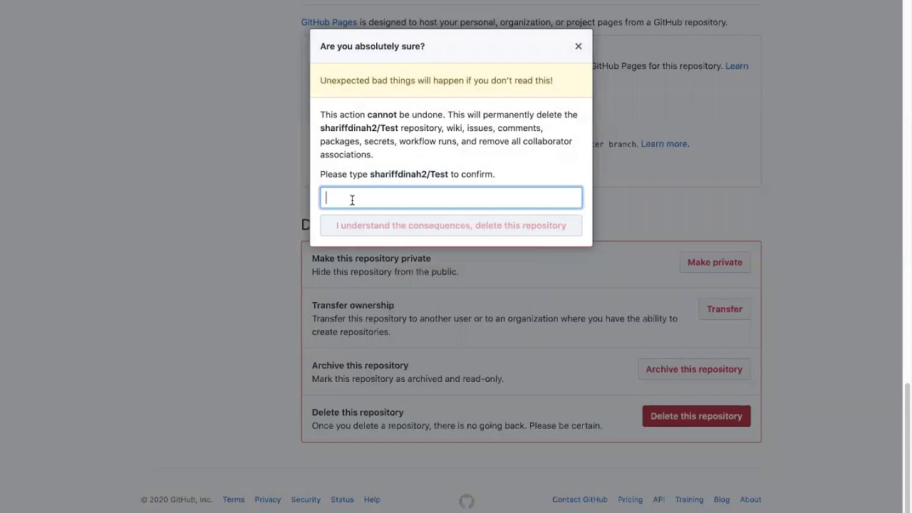Screen dimensions: 912x513
Task: Open the GitHub Pages link
Action: coord(329,22)
